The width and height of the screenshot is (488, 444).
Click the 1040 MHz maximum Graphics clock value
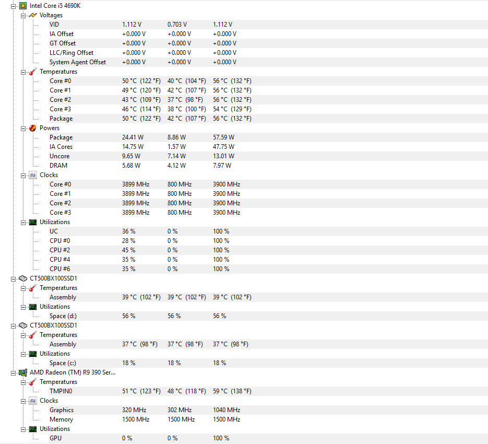click(227, 410)
